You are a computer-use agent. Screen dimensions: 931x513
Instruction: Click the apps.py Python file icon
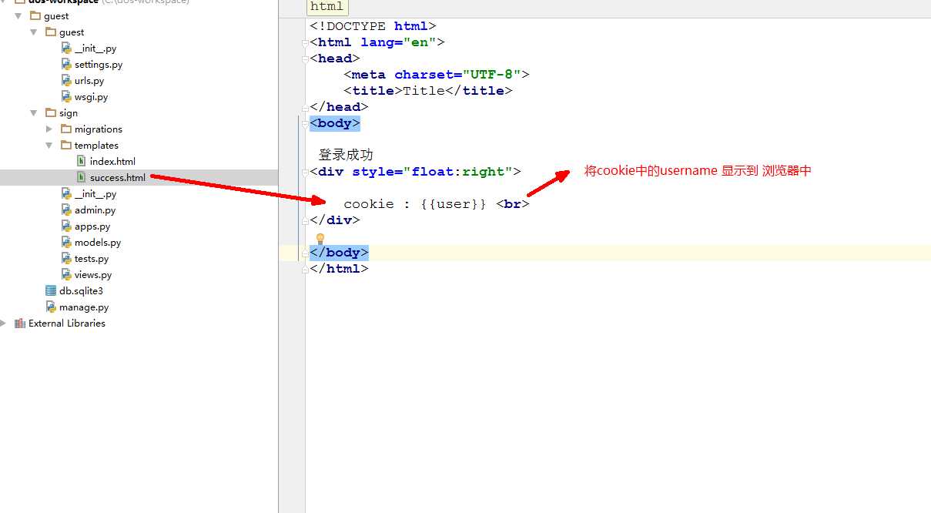point(67,226)
